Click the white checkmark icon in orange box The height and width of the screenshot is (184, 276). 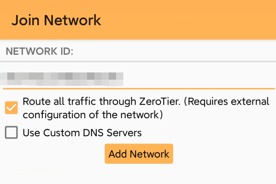tap(11, 108)
